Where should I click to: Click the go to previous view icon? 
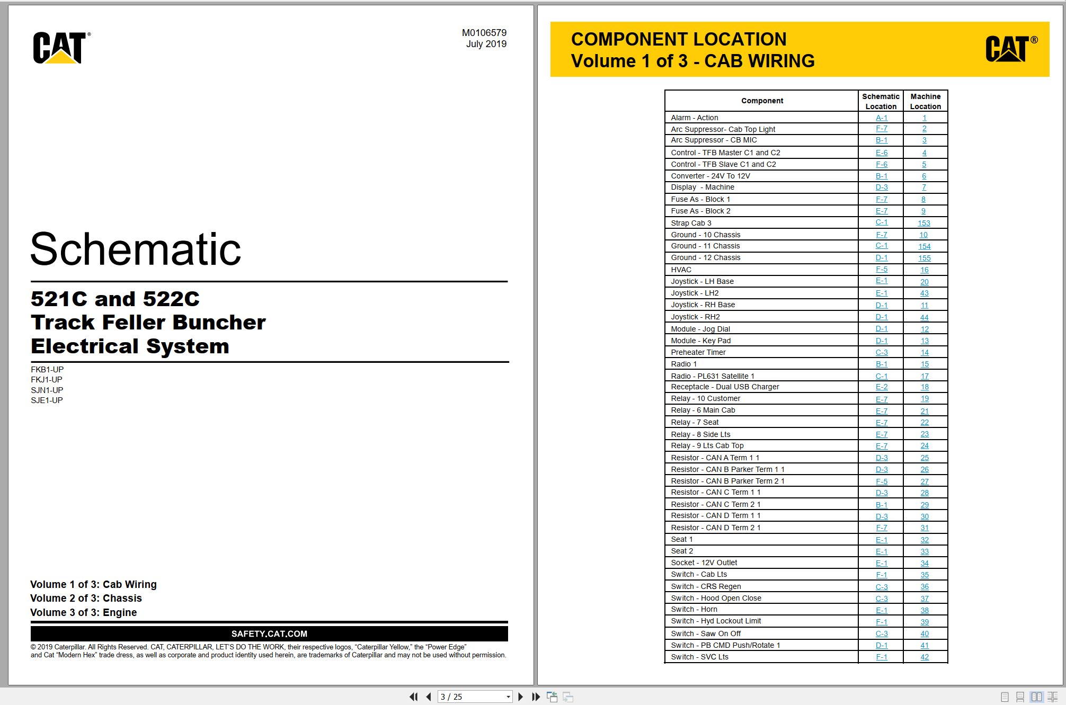552,697
